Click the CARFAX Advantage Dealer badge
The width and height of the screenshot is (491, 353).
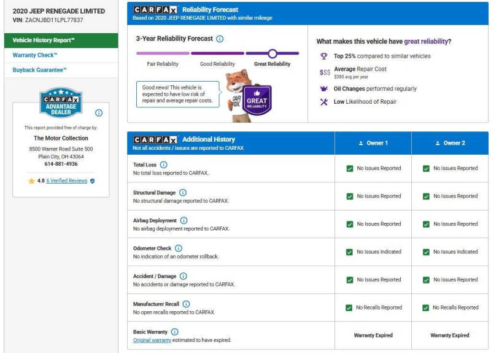(x=61, y=103)
